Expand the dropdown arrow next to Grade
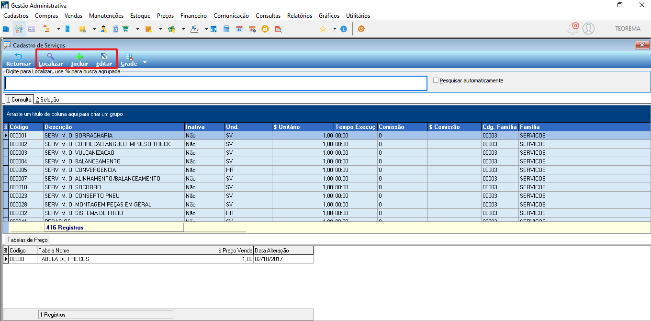Screen dimensions: 651x321 click(x=145, y=63)
